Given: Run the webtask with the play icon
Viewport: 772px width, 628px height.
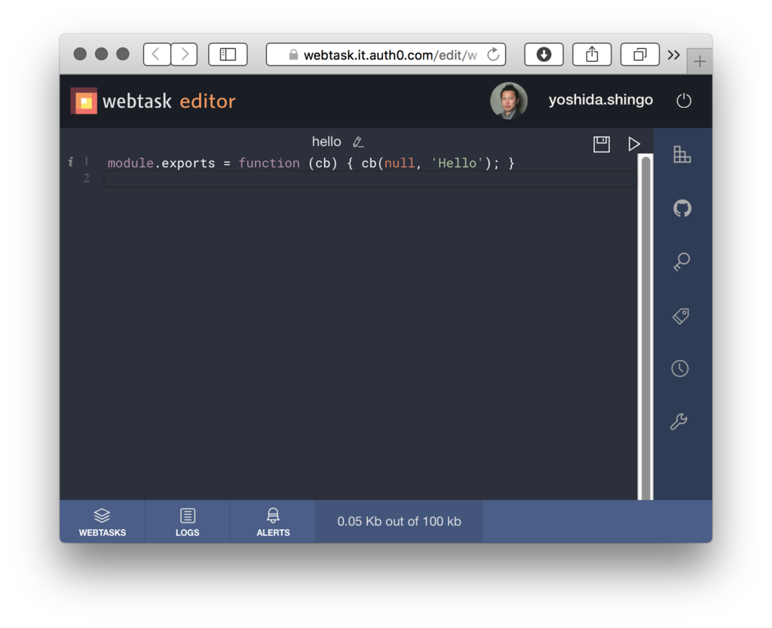Looking at the screenshot, I should (x=633, y=144).
